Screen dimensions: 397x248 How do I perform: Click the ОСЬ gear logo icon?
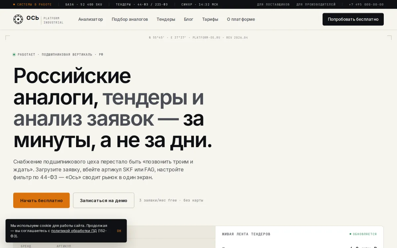coord(18,19)
